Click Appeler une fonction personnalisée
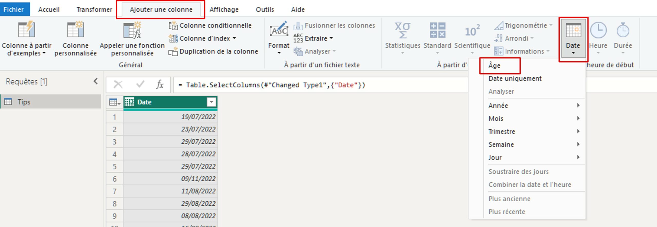This screenshot has height=227, width=657. [132, 38]
